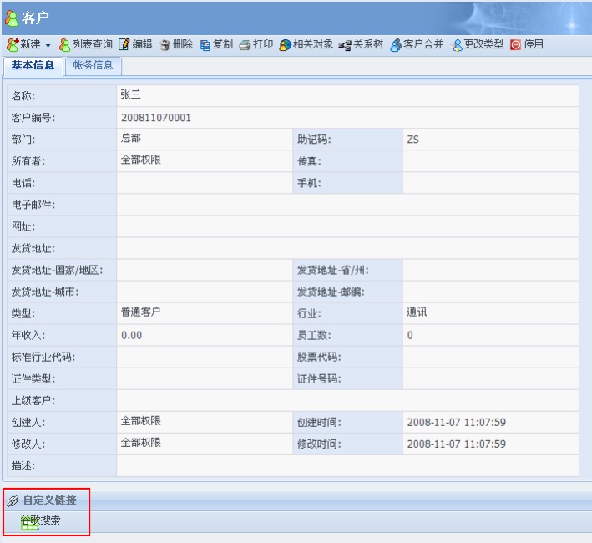This screenshot has height=543, width=592.
Task: Click the green icon beside 谷歌搜索
Action: pos(29,523)
